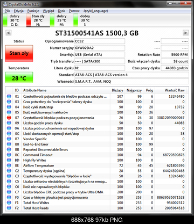Click the Własności field S.M.A.R.T., AAM, NCQ
This screenshot has height=224, width=194.
131,82
